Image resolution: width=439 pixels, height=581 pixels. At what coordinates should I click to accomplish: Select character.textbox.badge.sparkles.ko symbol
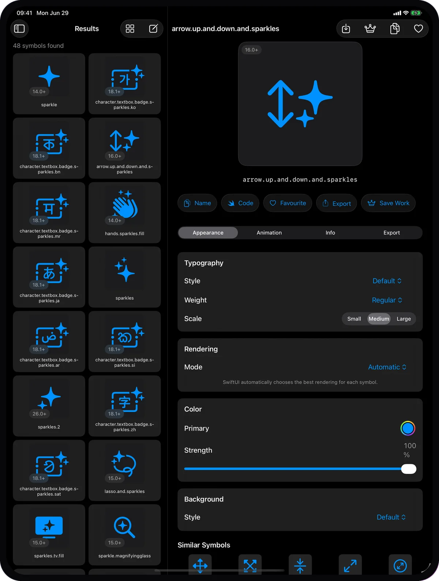pyautogui.click(x=125, y=84)
